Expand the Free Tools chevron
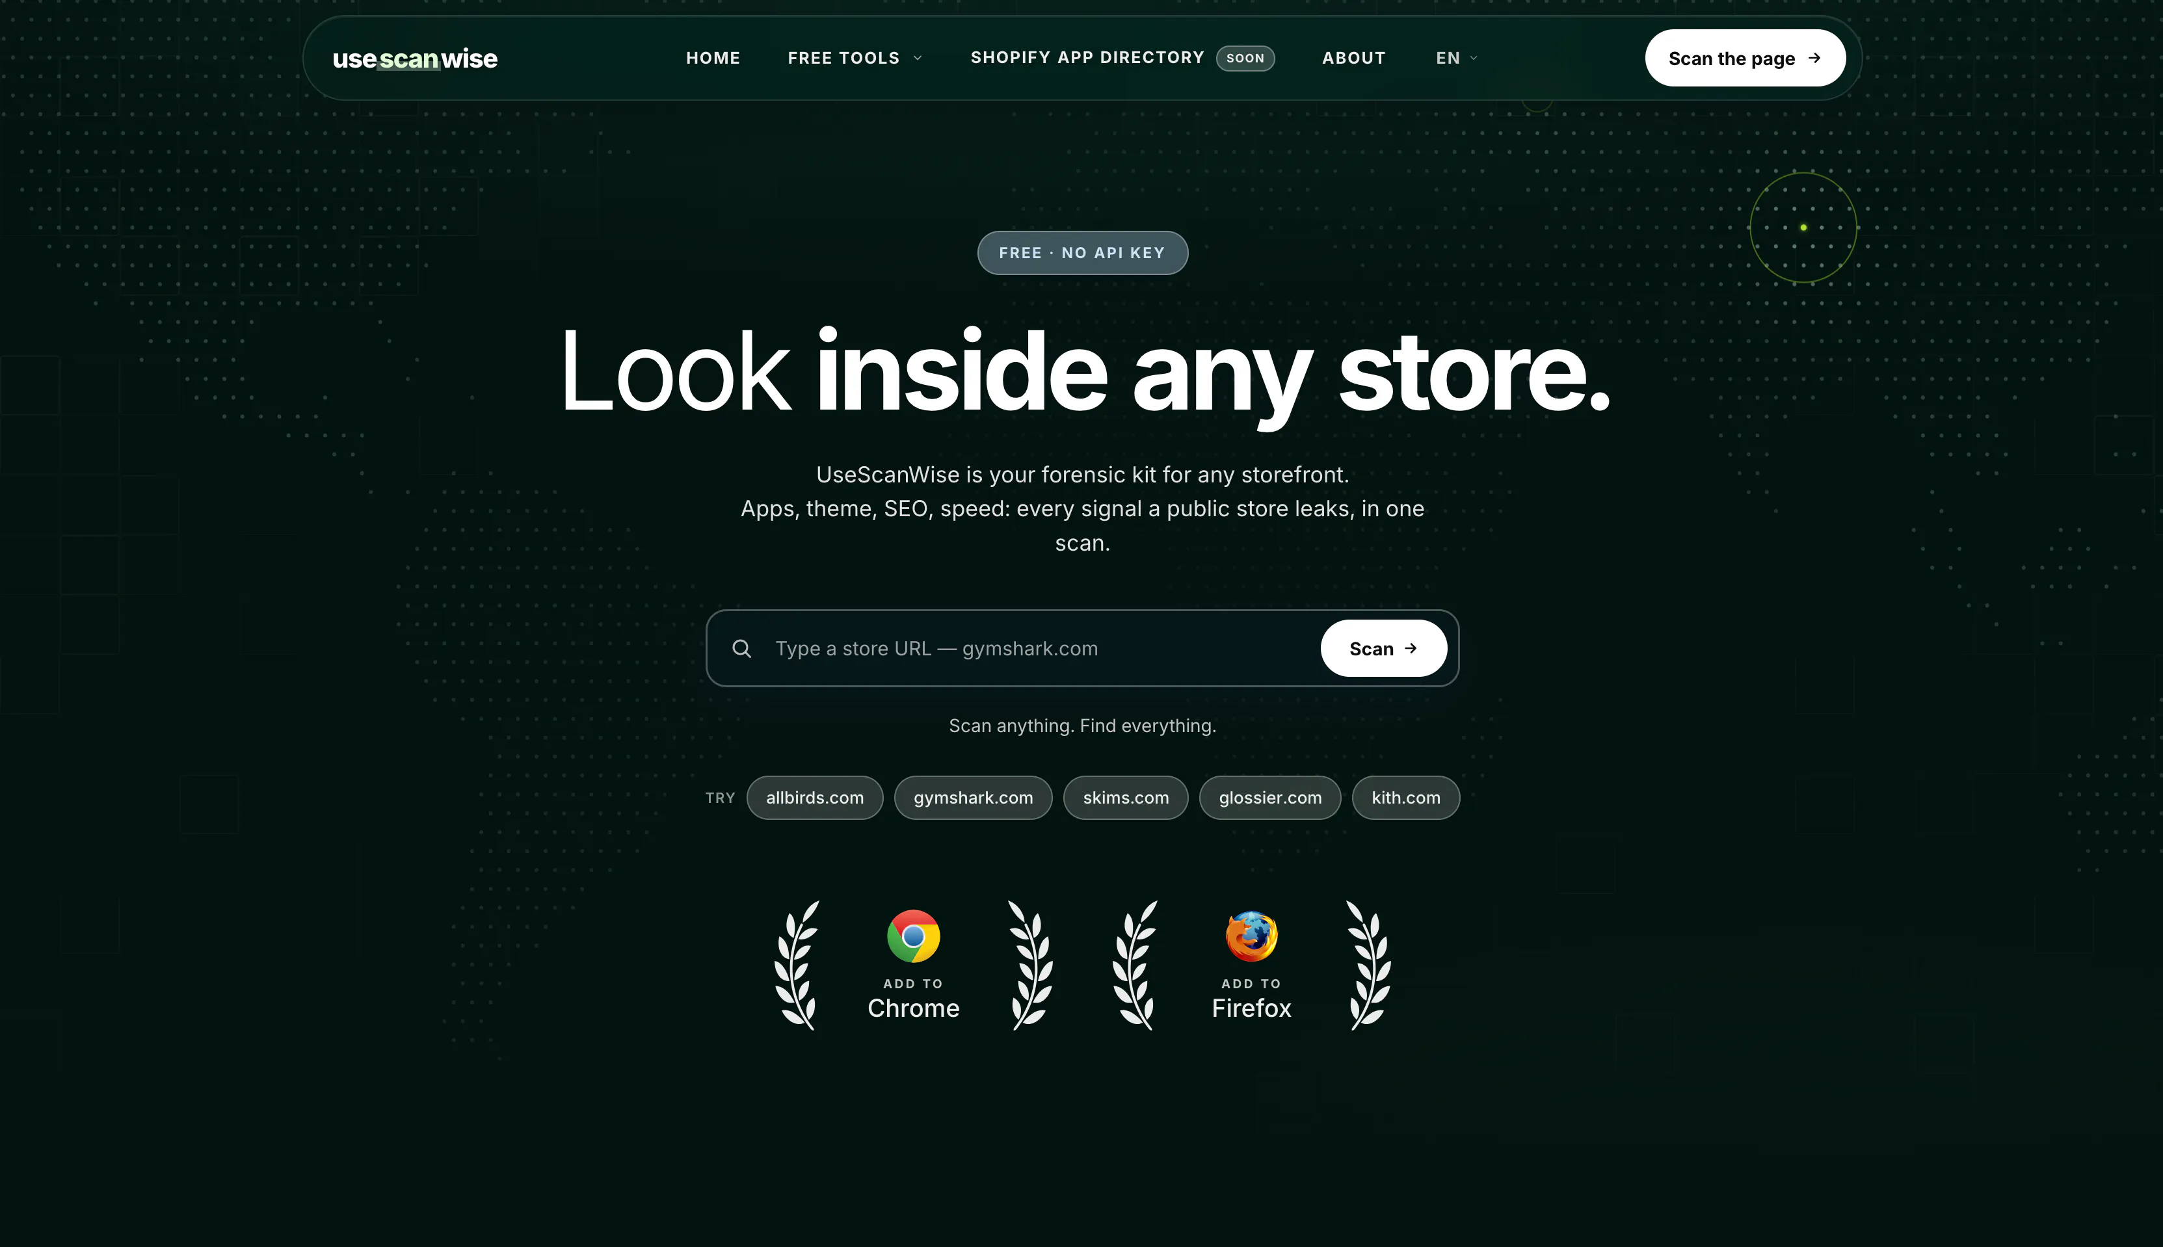 pos(918,59)
